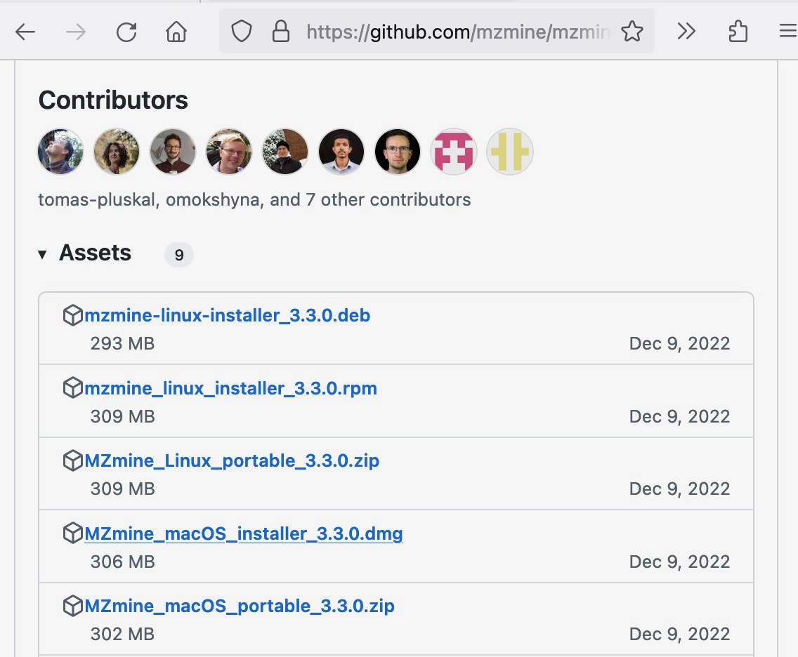Click the package icon next to MZmine_macOS_portable_3.3.0.zip
The width and height of the screenshot is (798, 657).
click(x=73, y=606)
